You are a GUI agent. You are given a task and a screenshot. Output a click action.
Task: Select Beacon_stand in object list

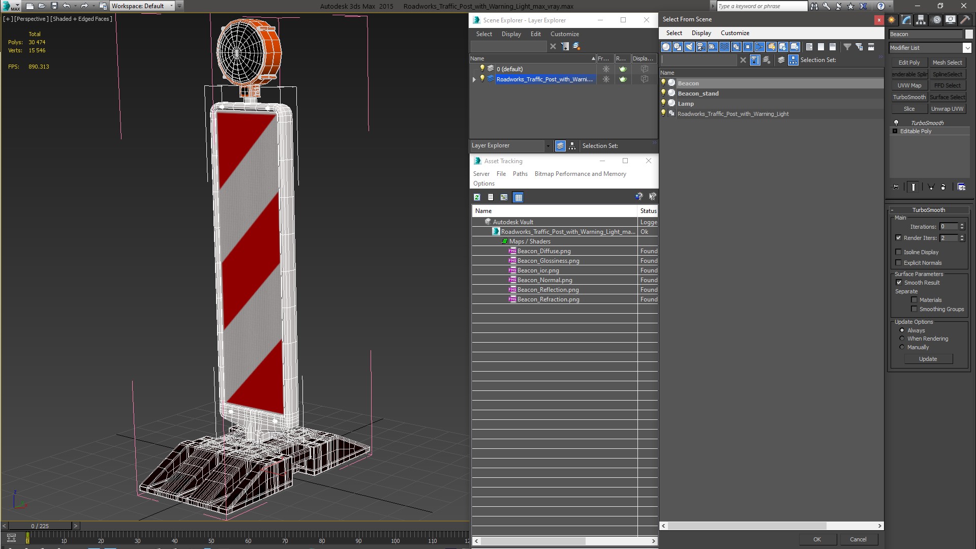[698, 94]
